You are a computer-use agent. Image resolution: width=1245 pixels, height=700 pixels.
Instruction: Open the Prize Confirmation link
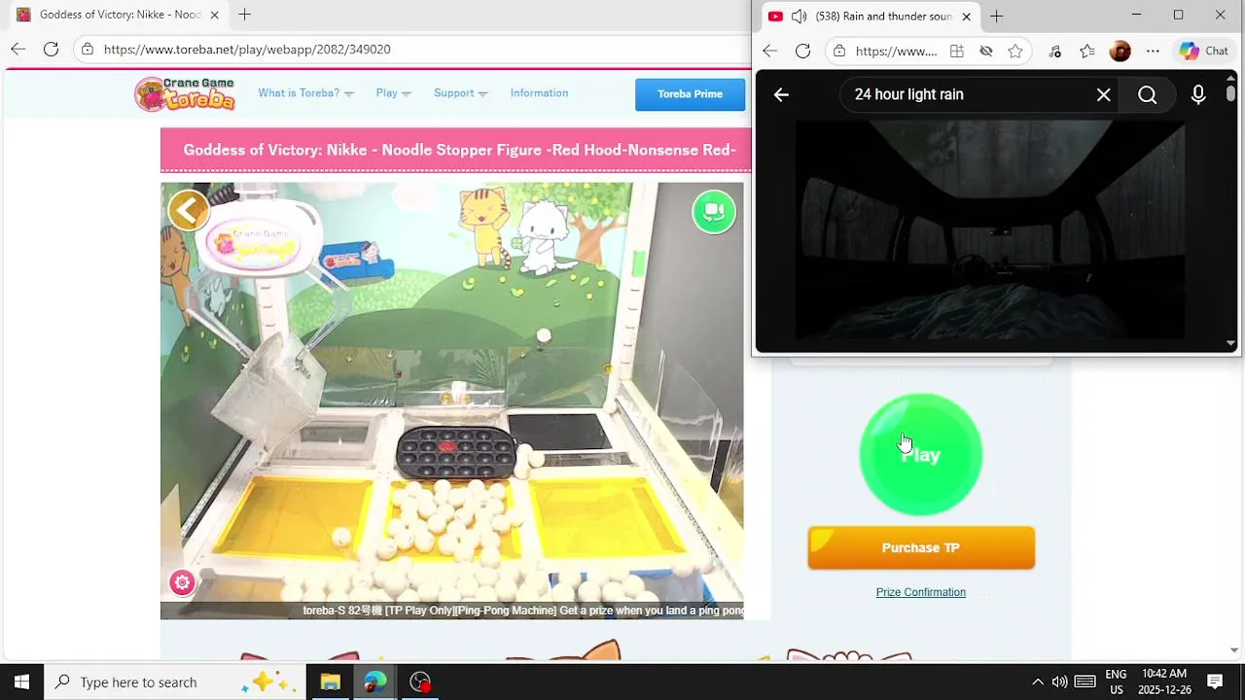(x=920, y=592)
